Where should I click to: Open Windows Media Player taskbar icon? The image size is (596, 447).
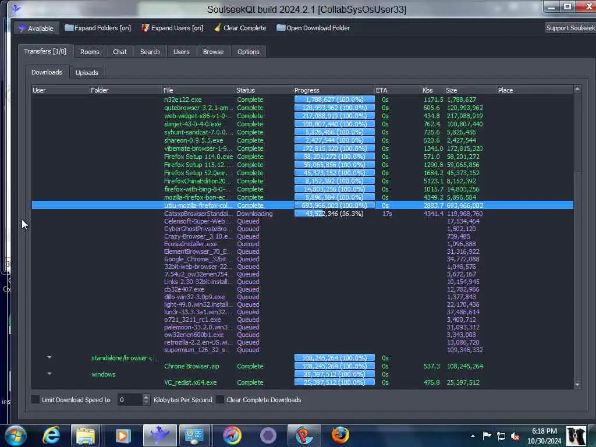122,435
